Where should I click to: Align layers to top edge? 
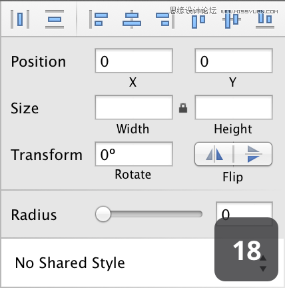[198, 19]
